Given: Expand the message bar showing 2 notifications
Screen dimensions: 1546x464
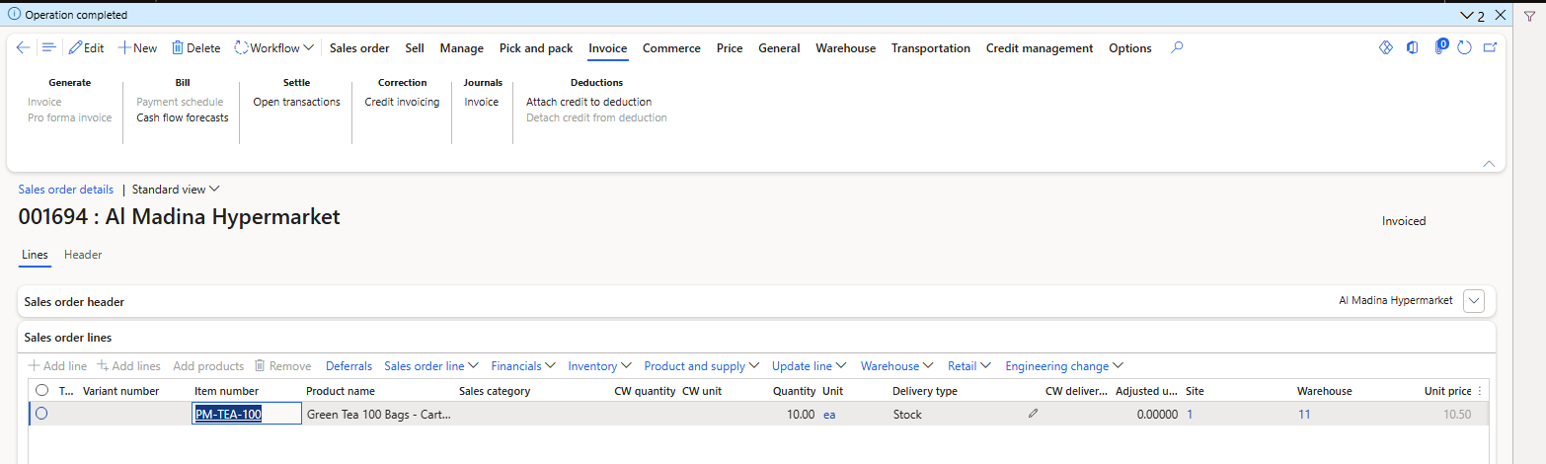Looking at the screenshot, I should coord(1472,16).
